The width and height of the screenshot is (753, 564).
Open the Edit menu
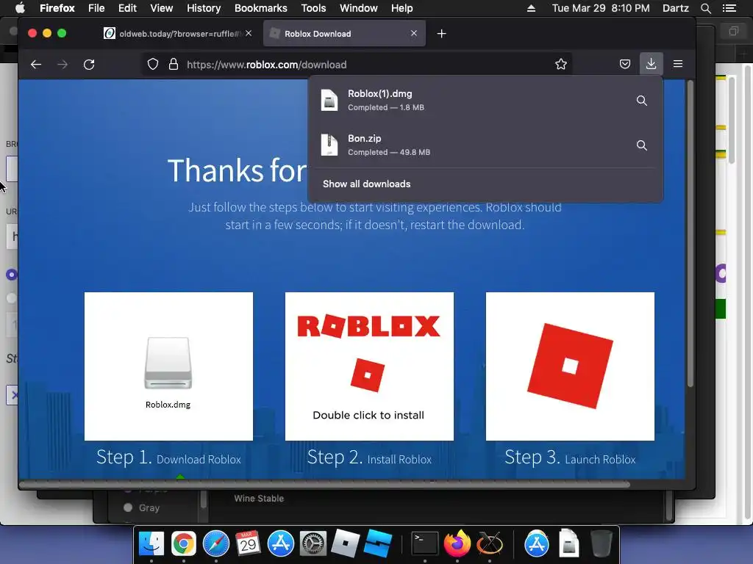pyautogui.click(x=127, y=8)
